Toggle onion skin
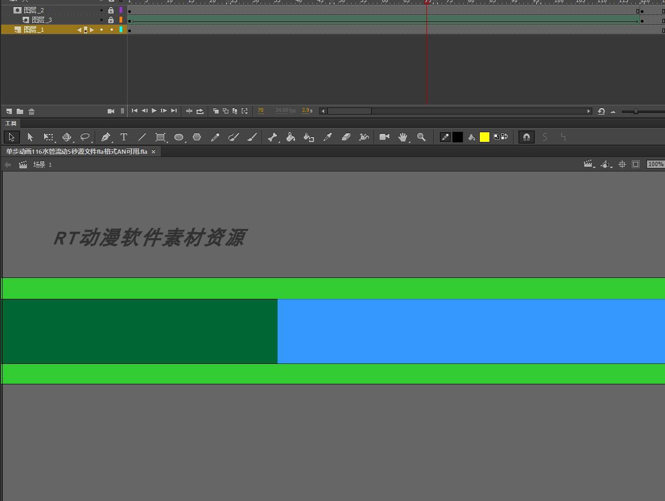This screenshot has height=501, width=665. click(216, 111)
